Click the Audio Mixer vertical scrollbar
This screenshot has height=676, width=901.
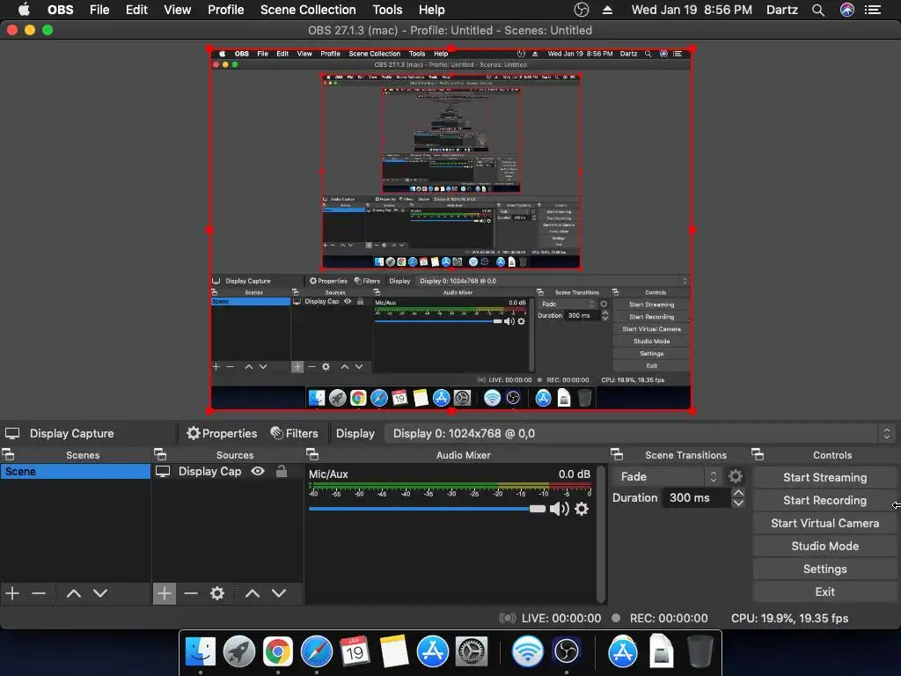pos(600,534)
